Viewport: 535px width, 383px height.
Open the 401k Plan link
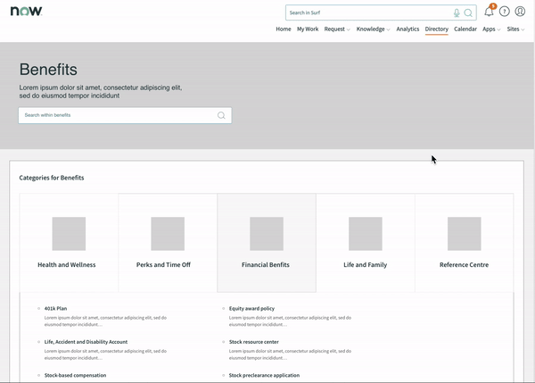tap(55, 309)
